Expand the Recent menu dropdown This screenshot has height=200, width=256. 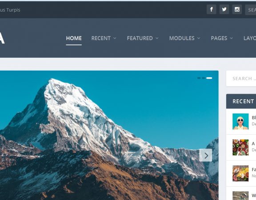click(104, 38)
